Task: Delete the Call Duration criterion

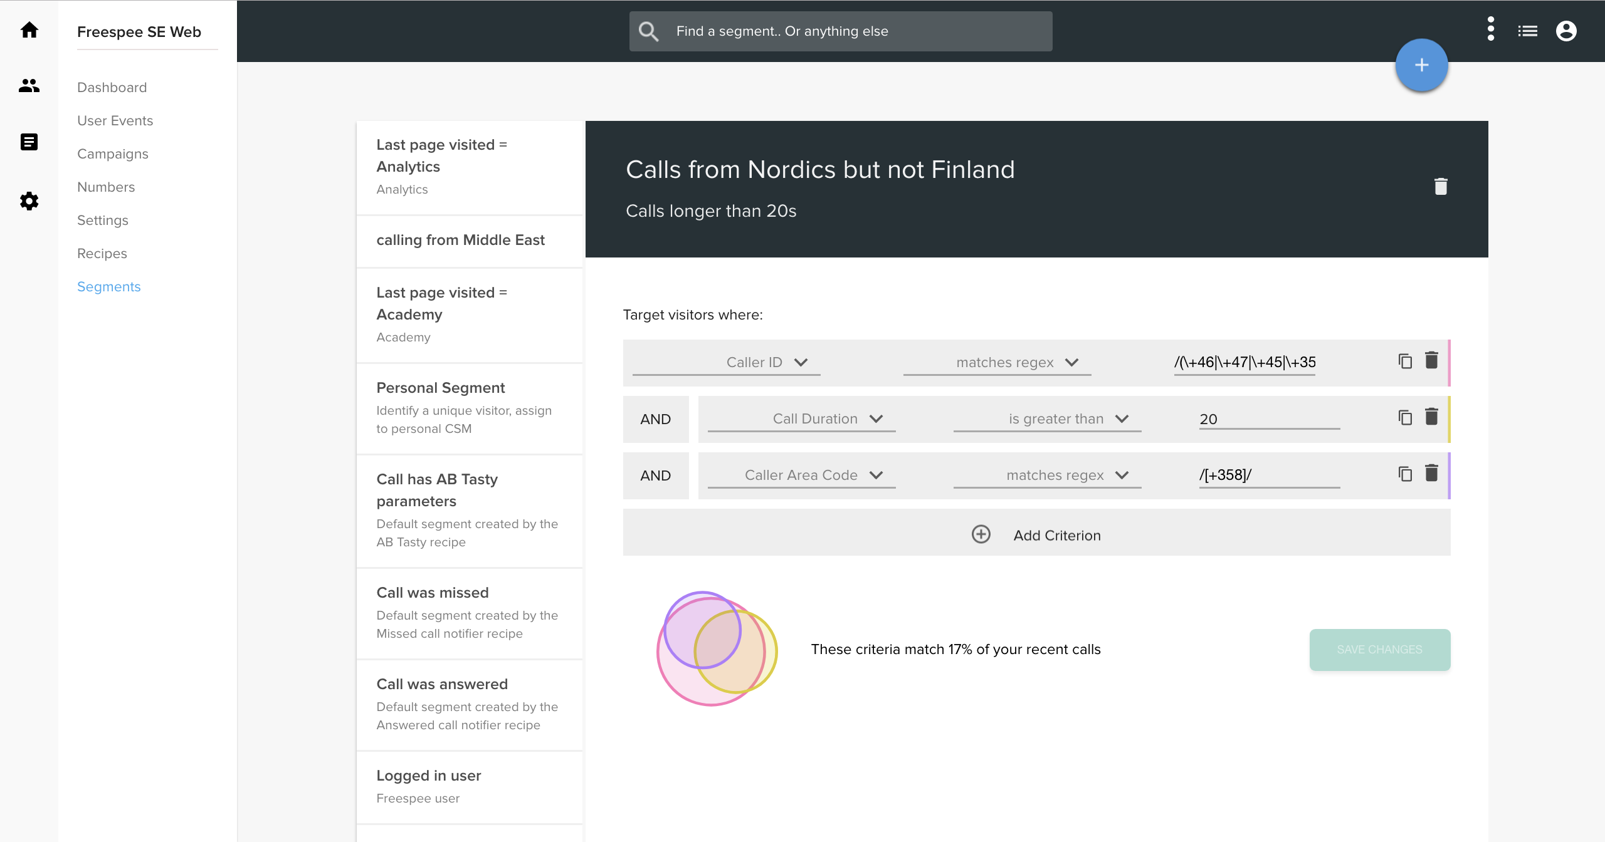Action: [1431, 417]
